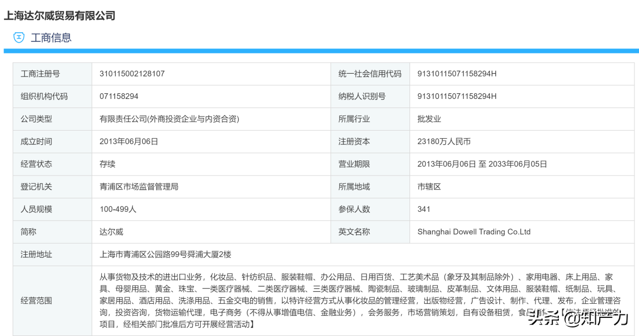The width and height of the screenshot is (639, 336).
Task: Click address 上海市青浦区公园路99号舜浦大厦2楼
Action: 165,255
